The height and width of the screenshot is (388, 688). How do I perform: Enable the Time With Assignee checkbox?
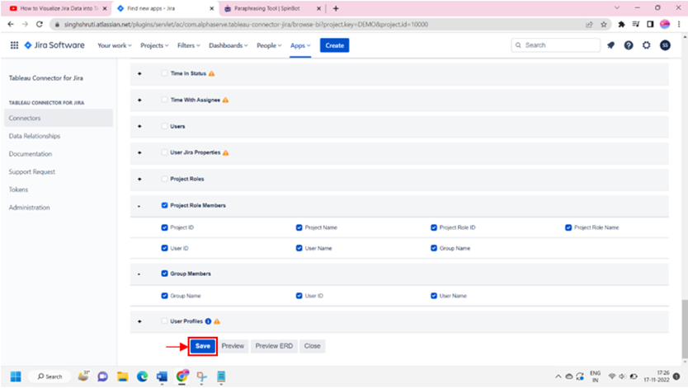tap(164, 100)
